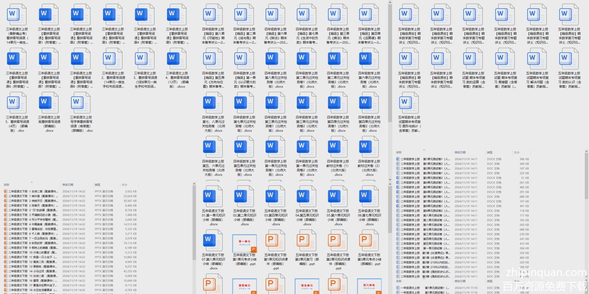Viewport: 589px width, 294px height.
Task: Click scroll-down arrow of 四年级数学上册 pane
Action: point(390,179)
